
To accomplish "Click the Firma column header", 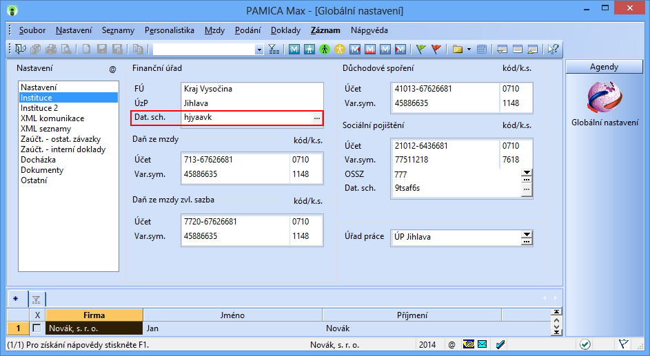I will (x=94, y=315).
